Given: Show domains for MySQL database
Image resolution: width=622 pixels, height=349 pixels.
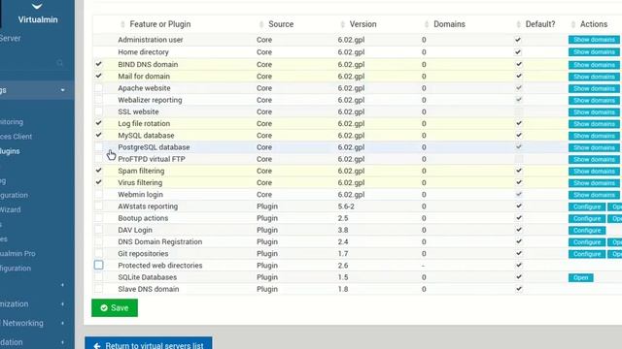Looking at the screenshot, I should click(x=594, y=136).
